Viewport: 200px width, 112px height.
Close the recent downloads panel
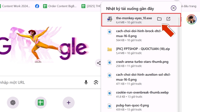click(x=173, y=8)
